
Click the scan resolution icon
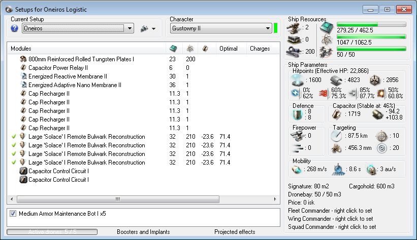click(336, 148)
